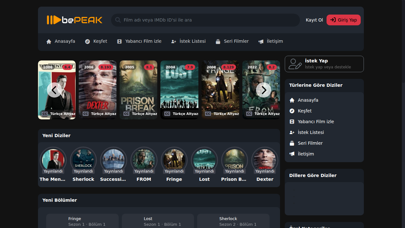Click the 8.129 rating badge on Fringe poster

[228, 67]
